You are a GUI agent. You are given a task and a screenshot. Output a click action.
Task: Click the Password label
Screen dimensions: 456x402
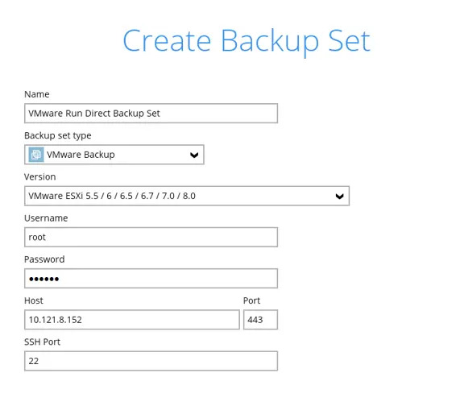pos(44,259)
